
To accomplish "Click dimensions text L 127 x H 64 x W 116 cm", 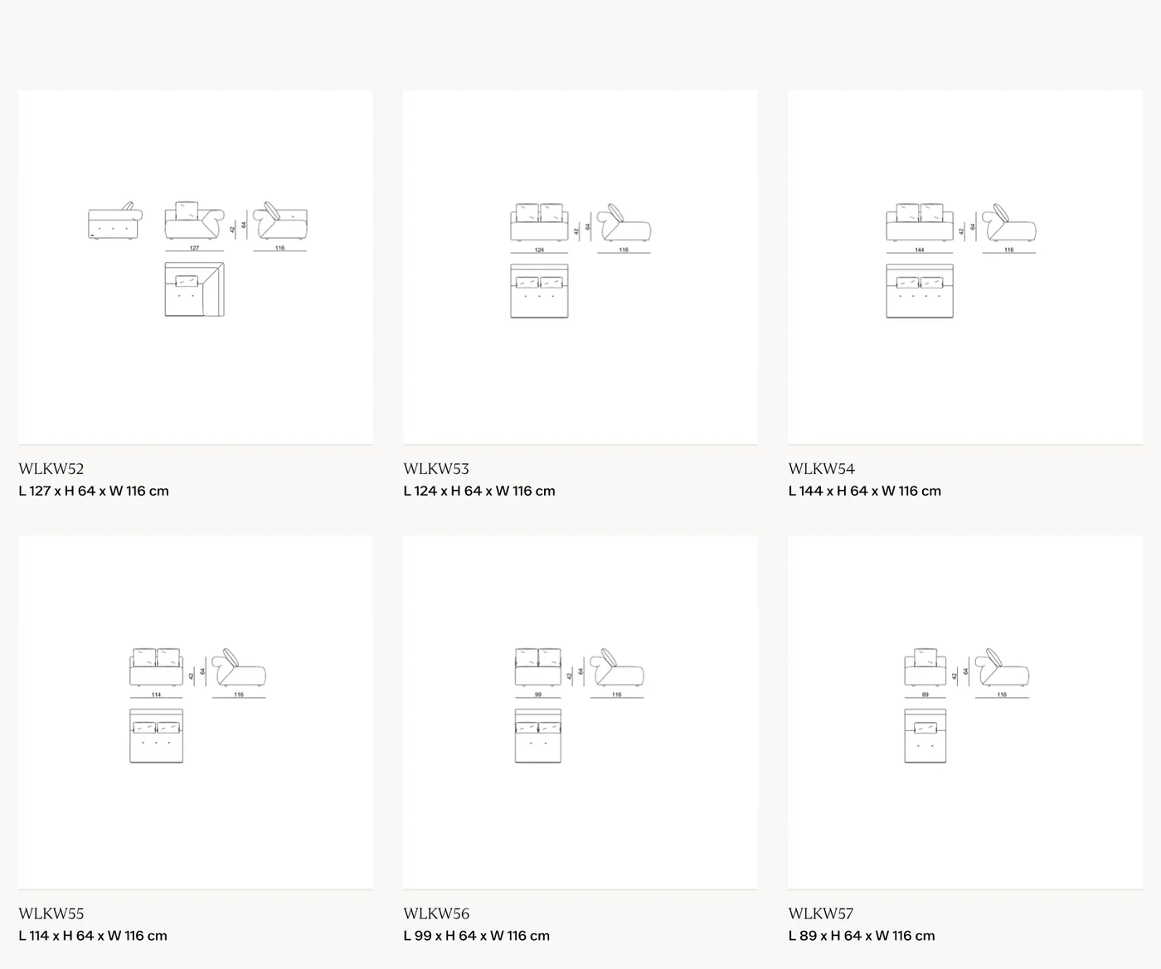I will point(94,491).
